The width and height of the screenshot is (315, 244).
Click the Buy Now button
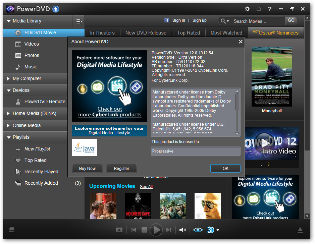87,168
